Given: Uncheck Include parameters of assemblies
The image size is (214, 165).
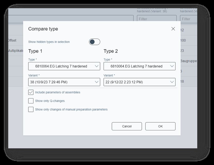Looking at the screenshot, I should click(x=31, y=92).
